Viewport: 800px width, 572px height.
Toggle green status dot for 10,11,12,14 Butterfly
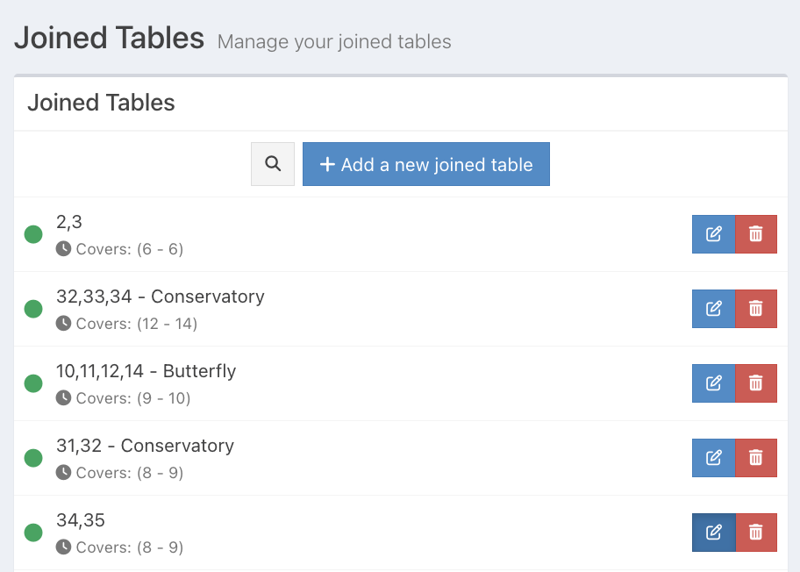tap(33, 383)
